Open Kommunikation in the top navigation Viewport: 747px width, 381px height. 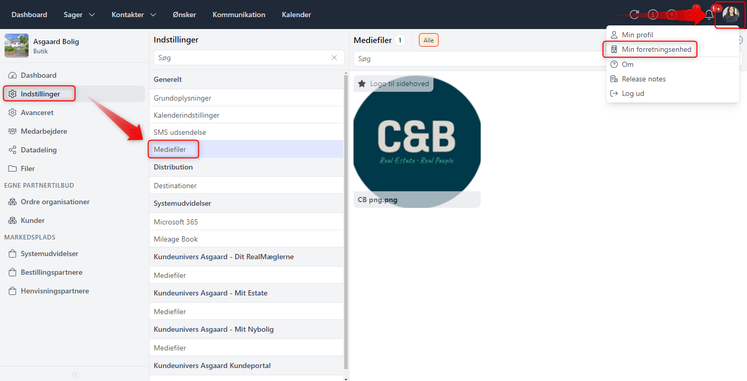click(x=239, y=15)
